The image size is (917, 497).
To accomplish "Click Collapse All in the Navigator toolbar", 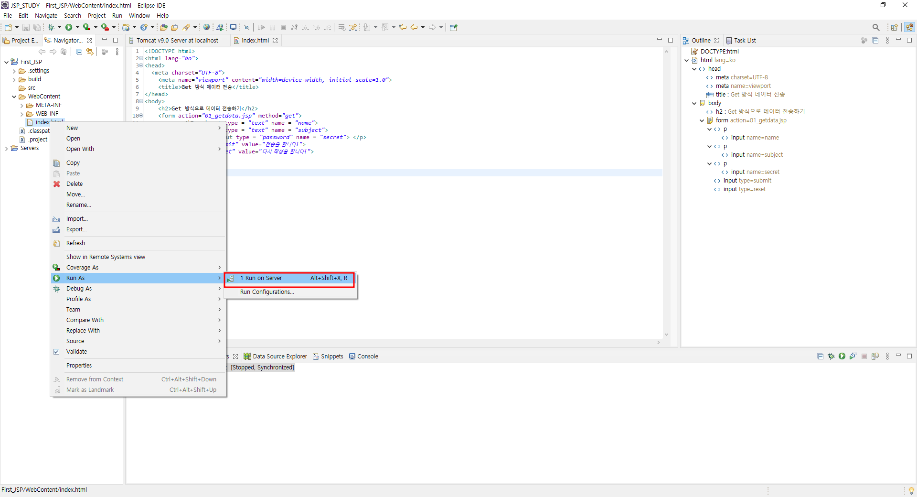I will tap(79, 52).
